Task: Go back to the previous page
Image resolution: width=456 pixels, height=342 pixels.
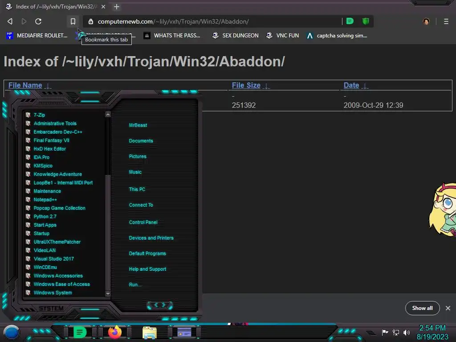Action: tap(10, 21)
